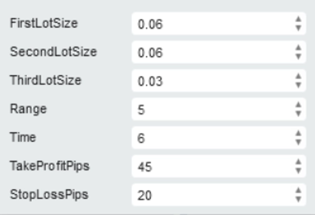Focus the Time input field
This screenshot has width=315, height=215.
[210, 139]
